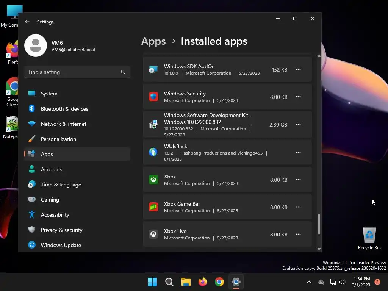Click the 'Xbox Game Bar' app name
The width and height of the screenshot is (388, 291).
pyautogui.click(x=182, y=204)
